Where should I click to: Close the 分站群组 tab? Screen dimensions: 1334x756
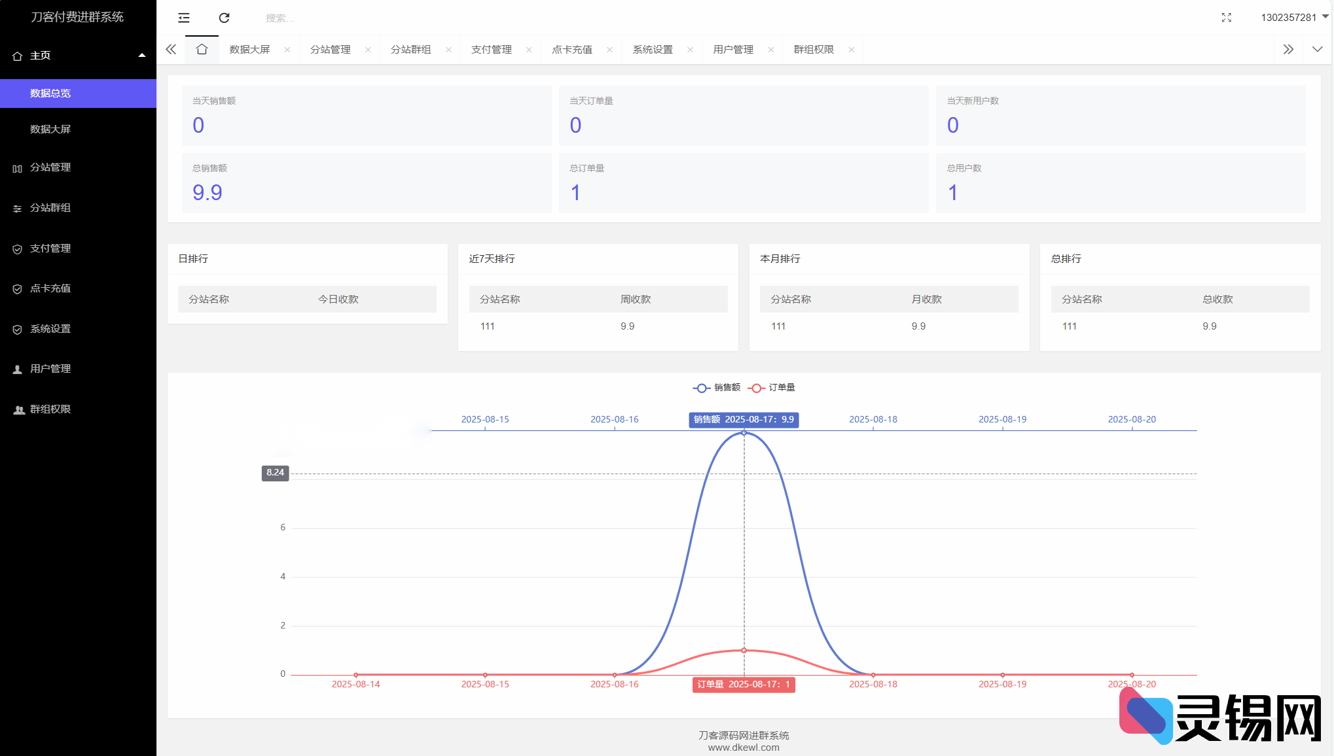coord(448,49)
